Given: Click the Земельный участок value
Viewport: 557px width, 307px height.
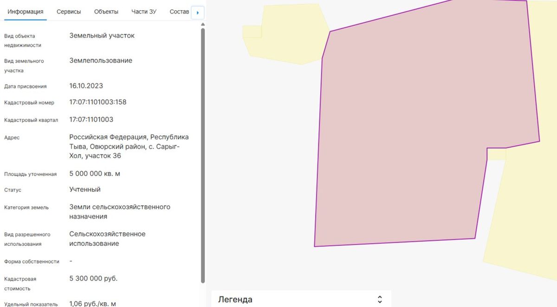Looking at the screenshot, I should (102, 36).
